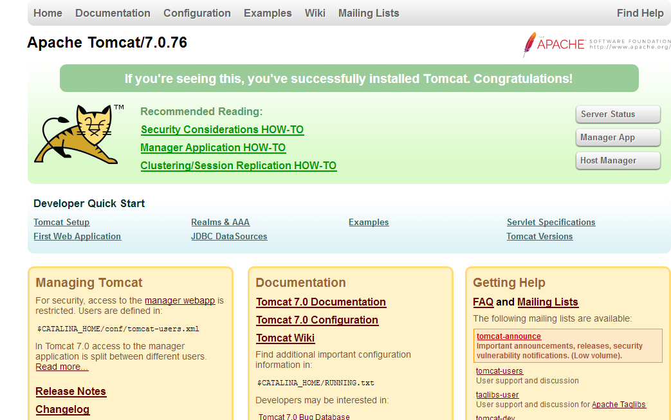Click the Apache Software Foundation feather logo
671x420 pixels.
(x=596, y=44)
